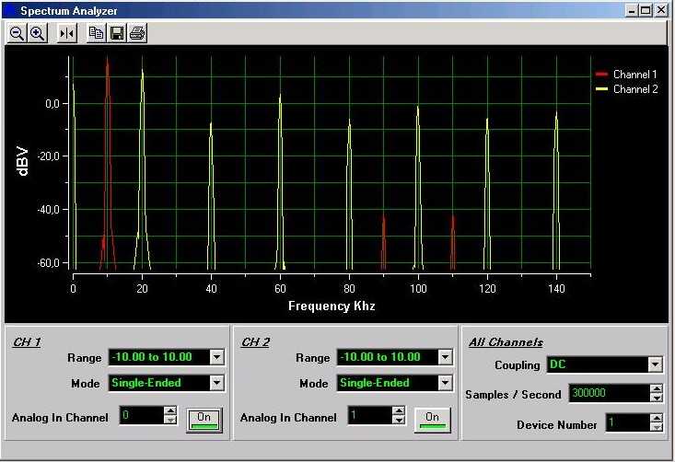
Task: Click the CH 2 Analog In Channel input field
Action: pyautogui.click(x=370, y=415)
